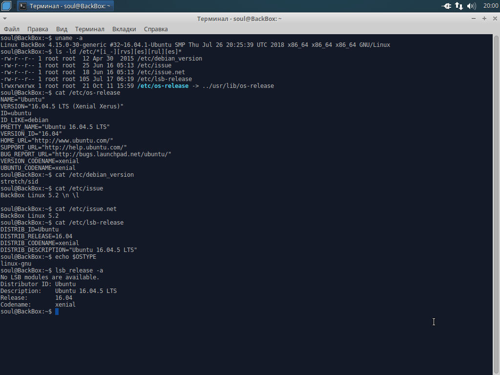Click the highlighted /etc/os-release symlink text
The image size is (500, 375).
pyautogui.click(x=163, y=86)
